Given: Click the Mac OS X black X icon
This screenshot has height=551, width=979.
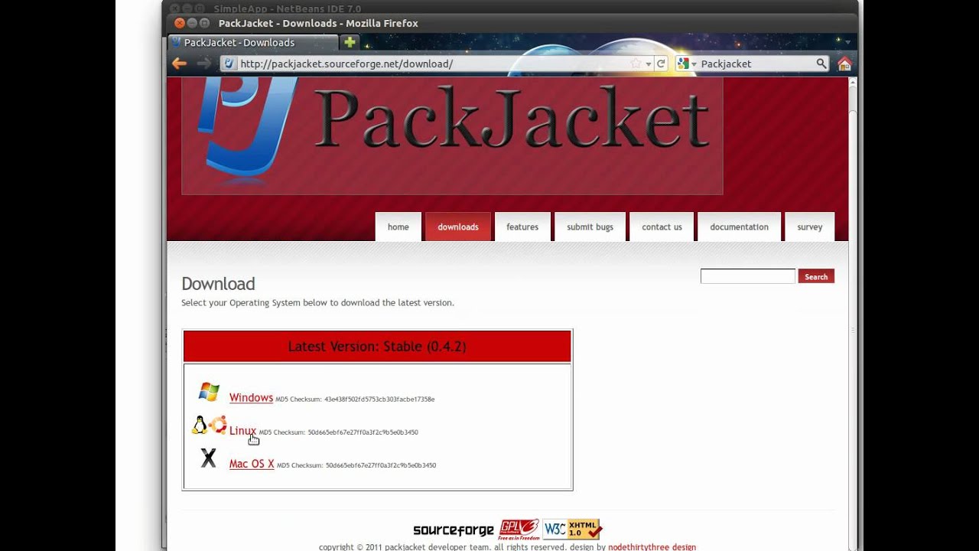Looking at the screenshot, I should [x=208, y=458].
